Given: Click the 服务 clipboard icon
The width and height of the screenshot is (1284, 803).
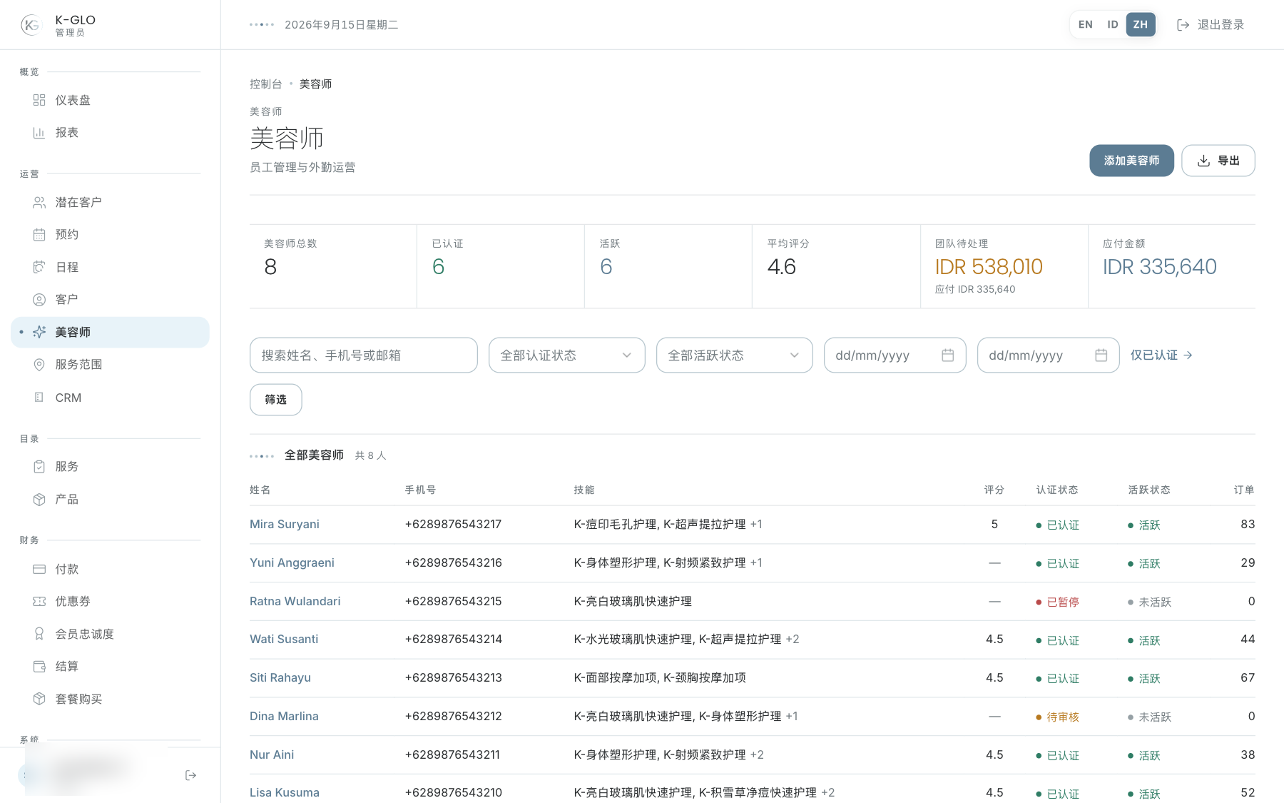Looking at the screenshot, I should click(x=39, y=467).
